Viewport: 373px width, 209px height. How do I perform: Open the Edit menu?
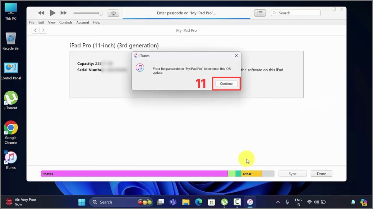41,22
